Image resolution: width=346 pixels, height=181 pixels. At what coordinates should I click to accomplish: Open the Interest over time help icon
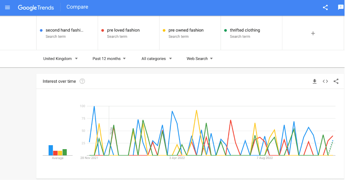[x=82, y=81]
